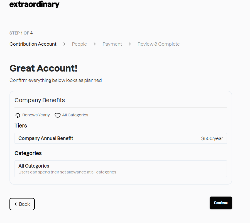Select the Review & Complete step

[159, 44]
